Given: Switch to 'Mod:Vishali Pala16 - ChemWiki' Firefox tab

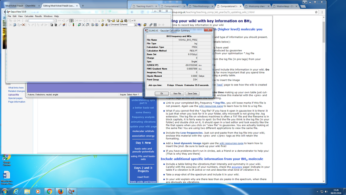Looking at the screenshot, I should pos(20,6).
